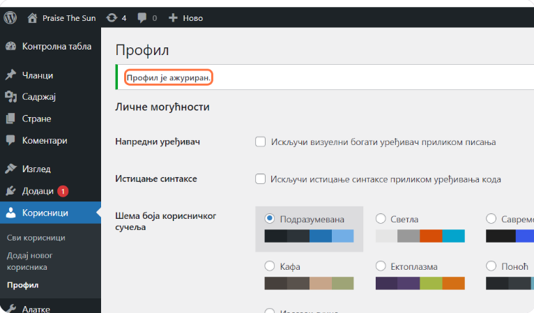This screenshot has width=534, height=313.
Task: Toggle Искључи истицање синтаксе checkbox
Action: point(260,179)
